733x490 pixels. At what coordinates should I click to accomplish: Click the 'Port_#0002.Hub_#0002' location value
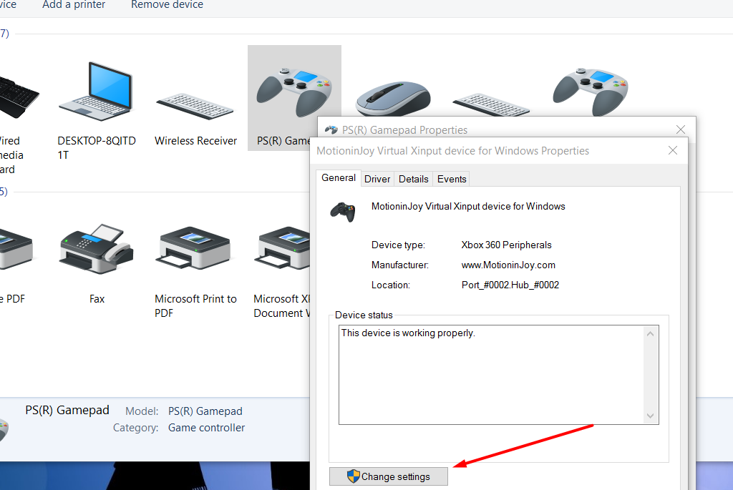[510, 285]
